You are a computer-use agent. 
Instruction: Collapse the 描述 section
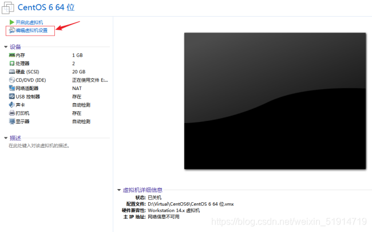pos(6,138)
